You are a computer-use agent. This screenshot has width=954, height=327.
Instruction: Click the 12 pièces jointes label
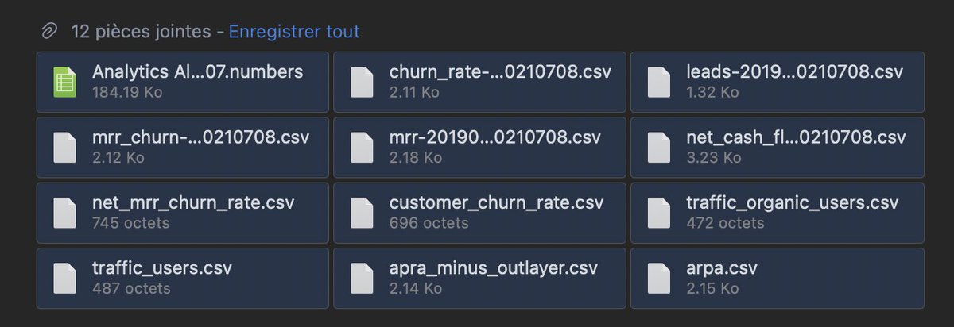[144, 32]
